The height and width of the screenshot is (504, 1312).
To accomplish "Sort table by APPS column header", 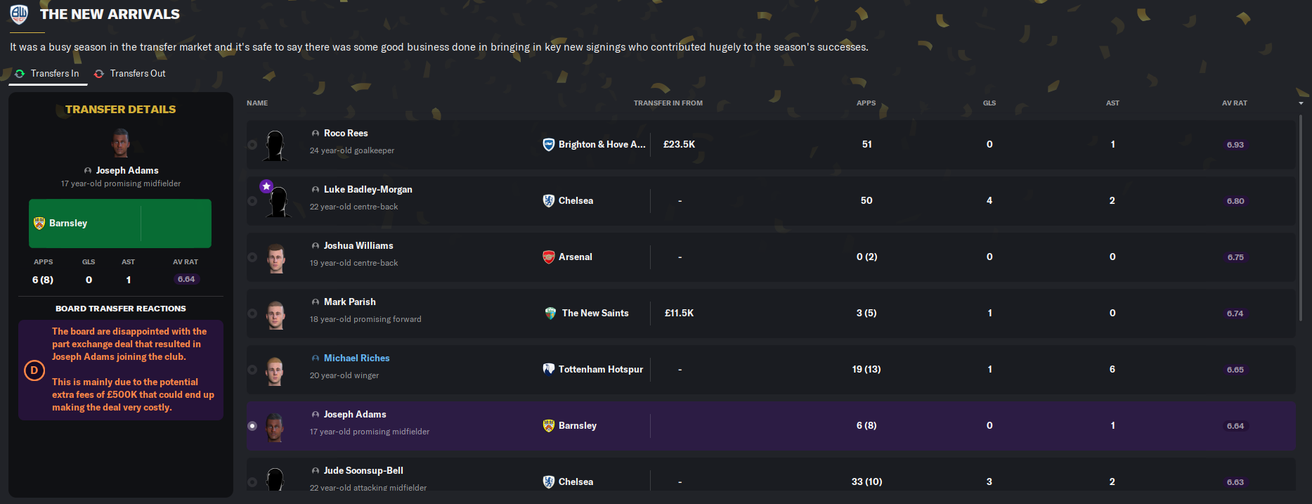I will point(866,103).
